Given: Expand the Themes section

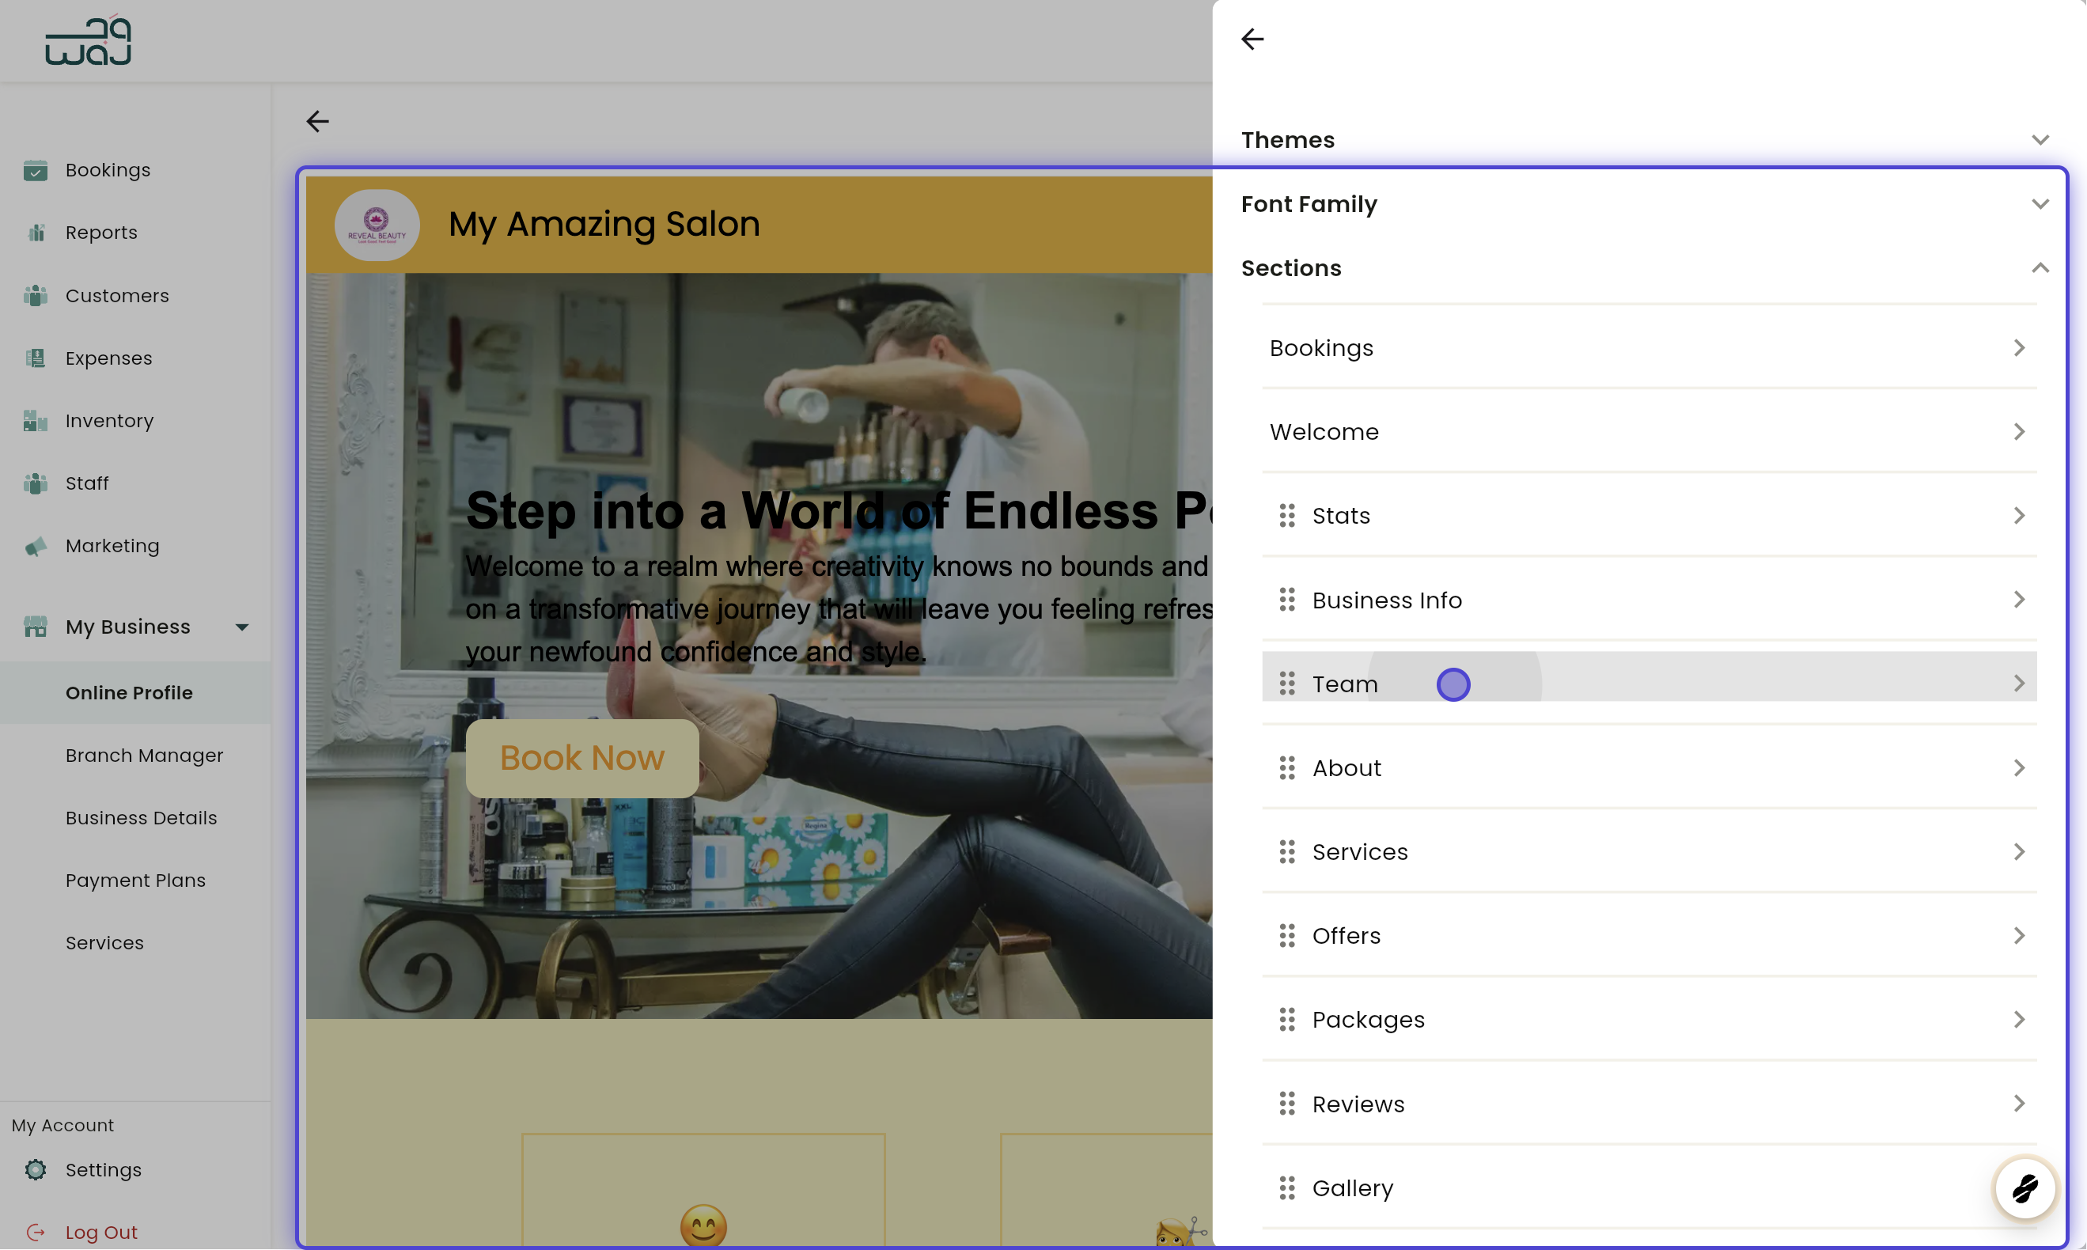Looking at the screenshot, I should pyautogui.click(x=2040, y=139).
